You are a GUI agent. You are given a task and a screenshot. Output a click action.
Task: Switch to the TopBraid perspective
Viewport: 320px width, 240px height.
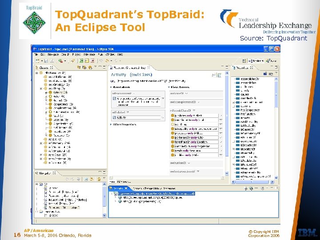pyautogui.click(x=256, y=61)
